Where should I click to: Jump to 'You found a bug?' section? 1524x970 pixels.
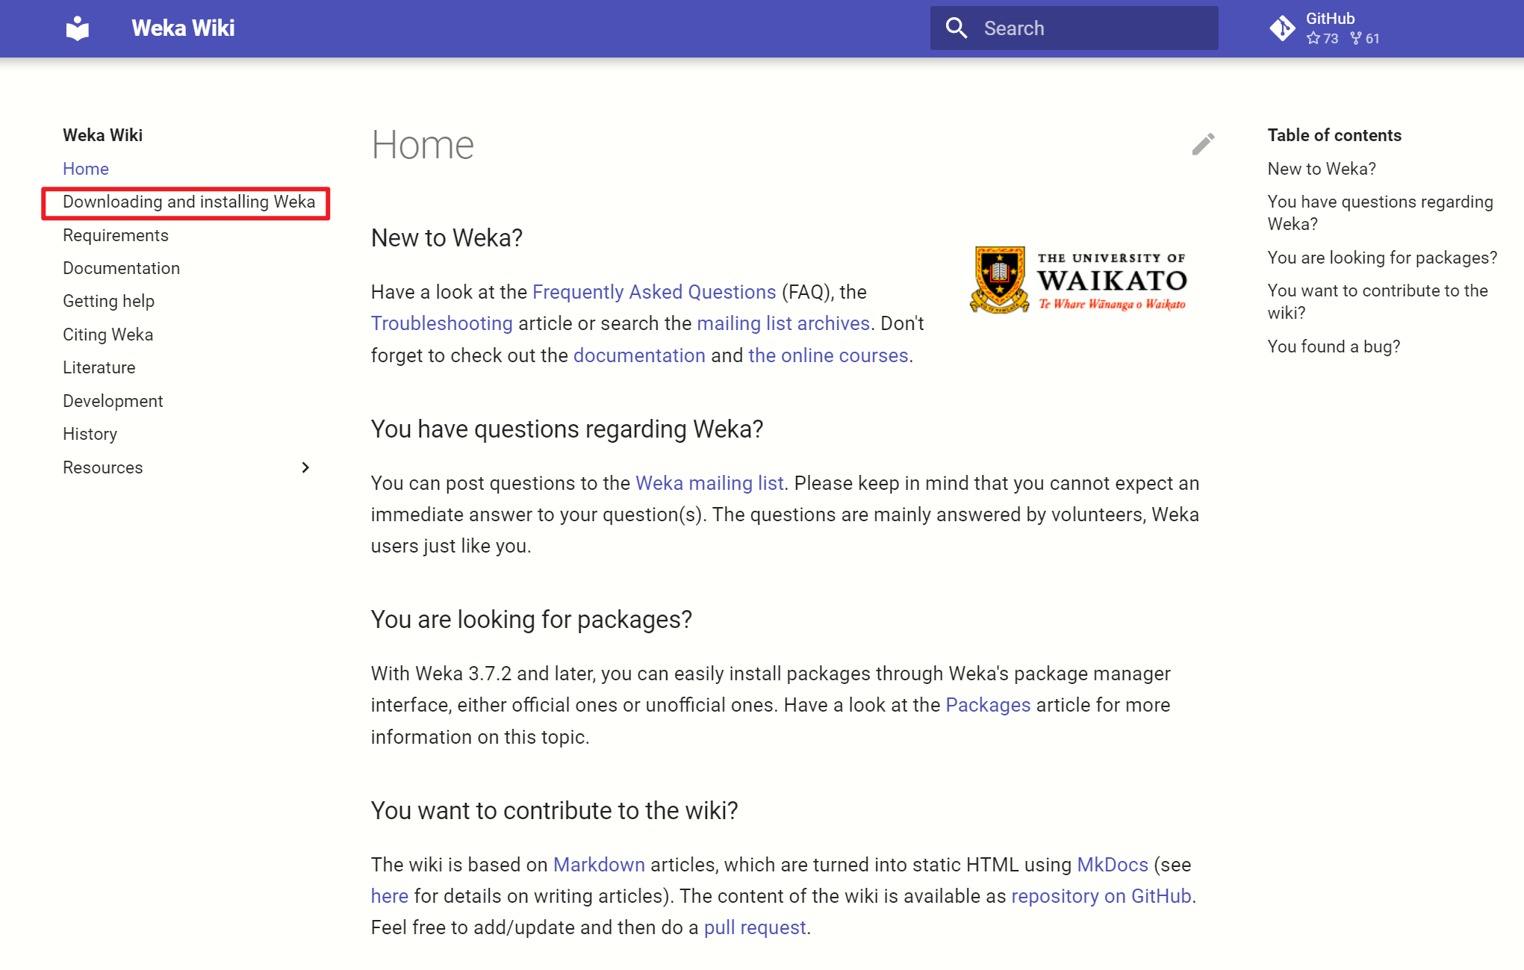[1334, 346]
